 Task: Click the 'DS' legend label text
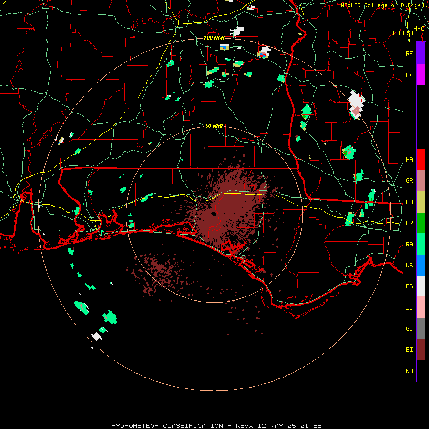pyautogui.click(x=409, y=286)
